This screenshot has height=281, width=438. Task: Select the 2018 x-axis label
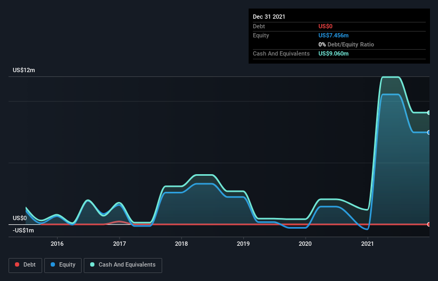pyautogui.click(x=181, y=244)
